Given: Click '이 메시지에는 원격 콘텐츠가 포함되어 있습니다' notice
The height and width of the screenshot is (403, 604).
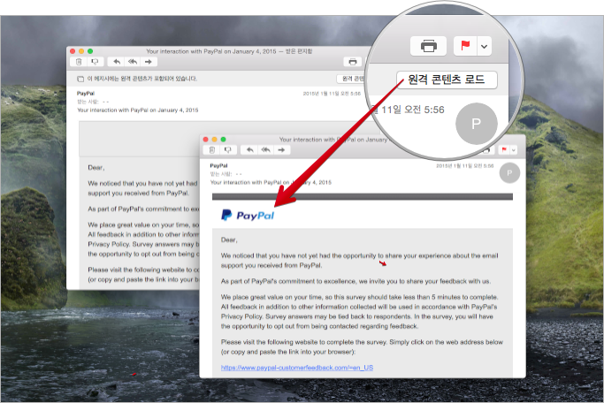Looking at the screenshot, I should point(142,79).
